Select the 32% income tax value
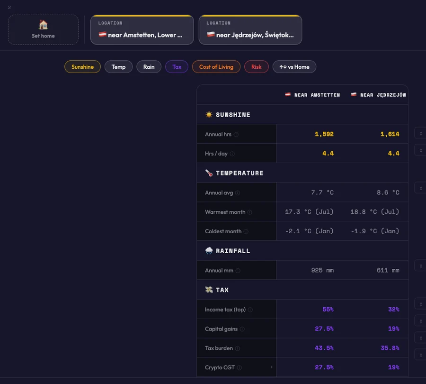The height and width of the screenshot is (384, 426). click(394, 309)
